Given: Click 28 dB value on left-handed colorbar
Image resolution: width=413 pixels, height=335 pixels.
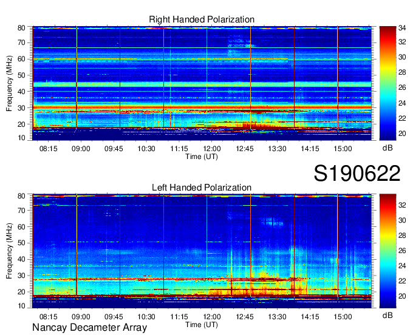Looking at the screenshot, I should (402, 235).
